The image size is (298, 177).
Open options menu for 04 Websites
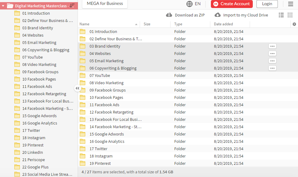272,53
